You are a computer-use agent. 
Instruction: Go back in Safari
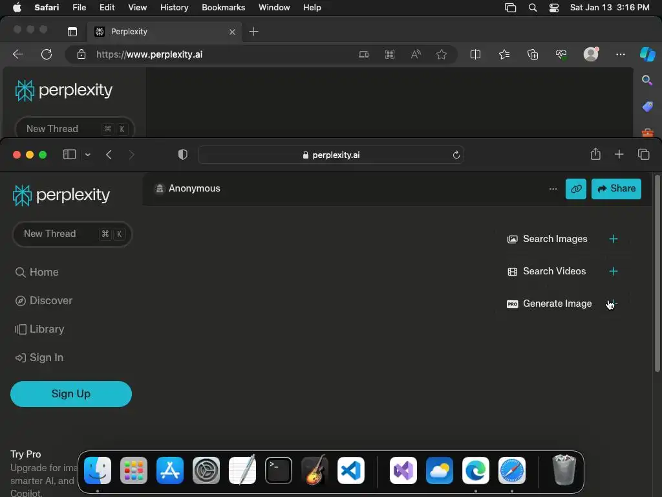(x=109, y=155)
